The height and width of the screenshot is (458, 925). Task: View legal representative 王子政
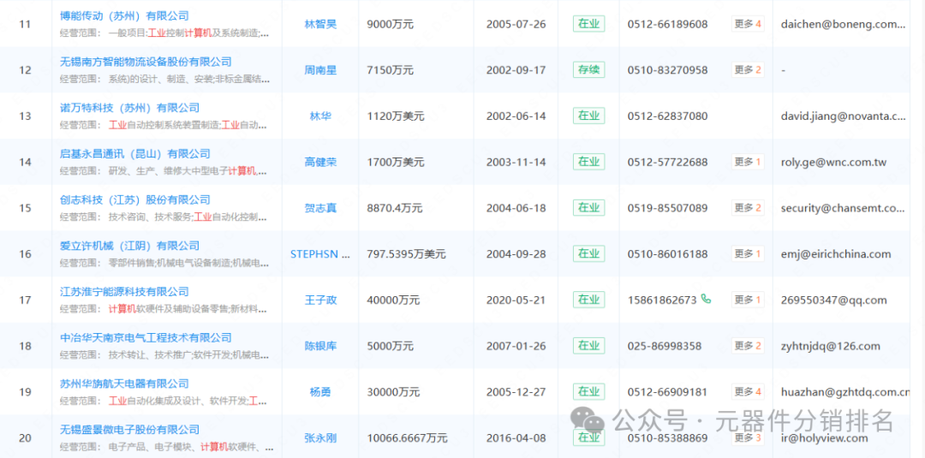point(320,300)
